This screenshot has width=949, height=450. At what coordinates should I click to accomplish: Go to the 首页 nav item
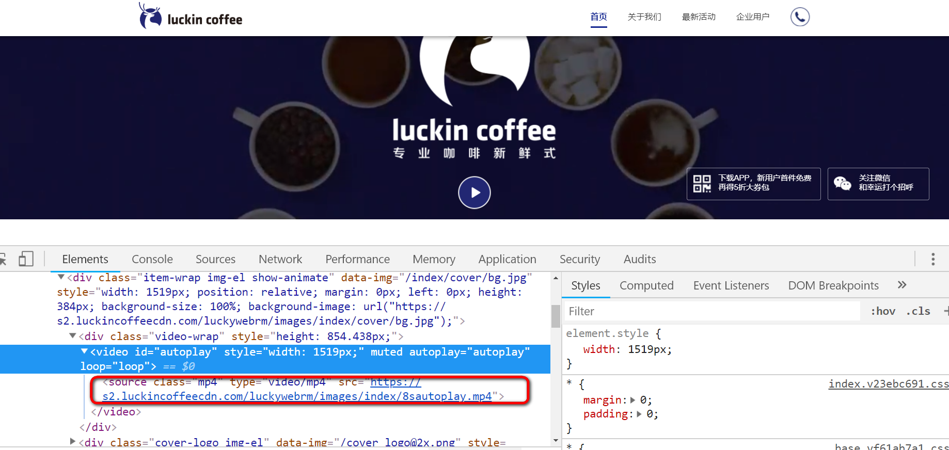point(599,17)
